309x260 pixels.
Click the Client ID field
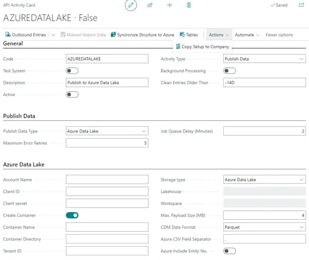(x=107, y=191)
